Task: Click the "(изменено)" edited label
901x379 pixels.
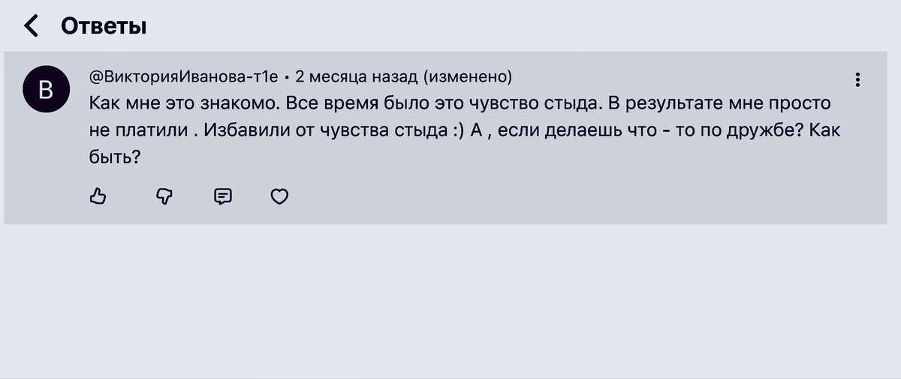Action: pyautogui.click(x=468, y=76)
